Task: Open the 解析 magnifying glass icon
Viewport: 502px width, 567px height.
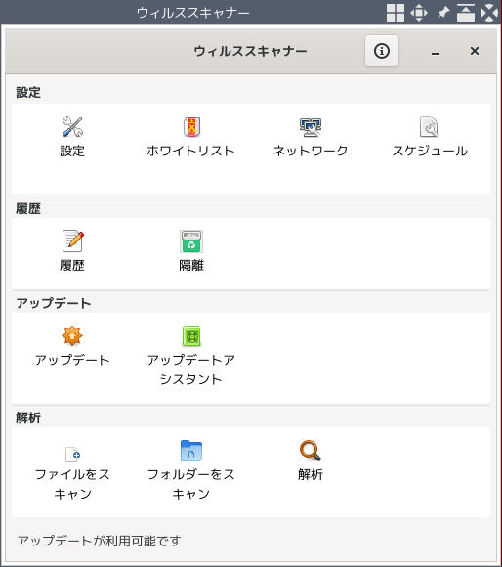Action: [311, 451]
